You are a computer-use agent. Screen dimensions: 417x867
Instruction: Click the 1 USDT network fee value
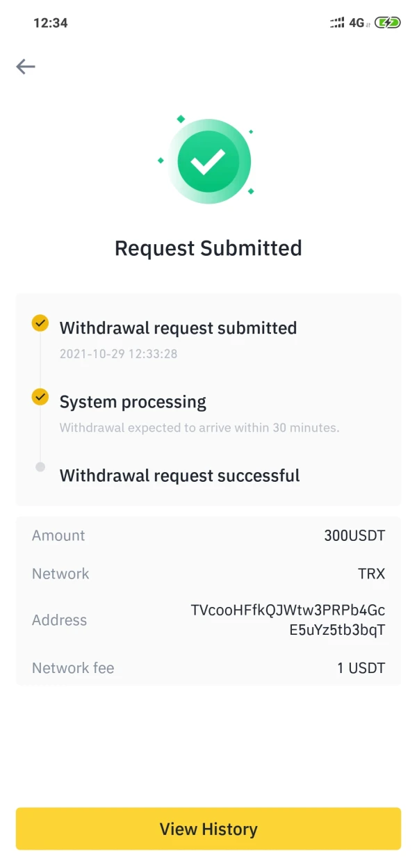coord(361,668)
